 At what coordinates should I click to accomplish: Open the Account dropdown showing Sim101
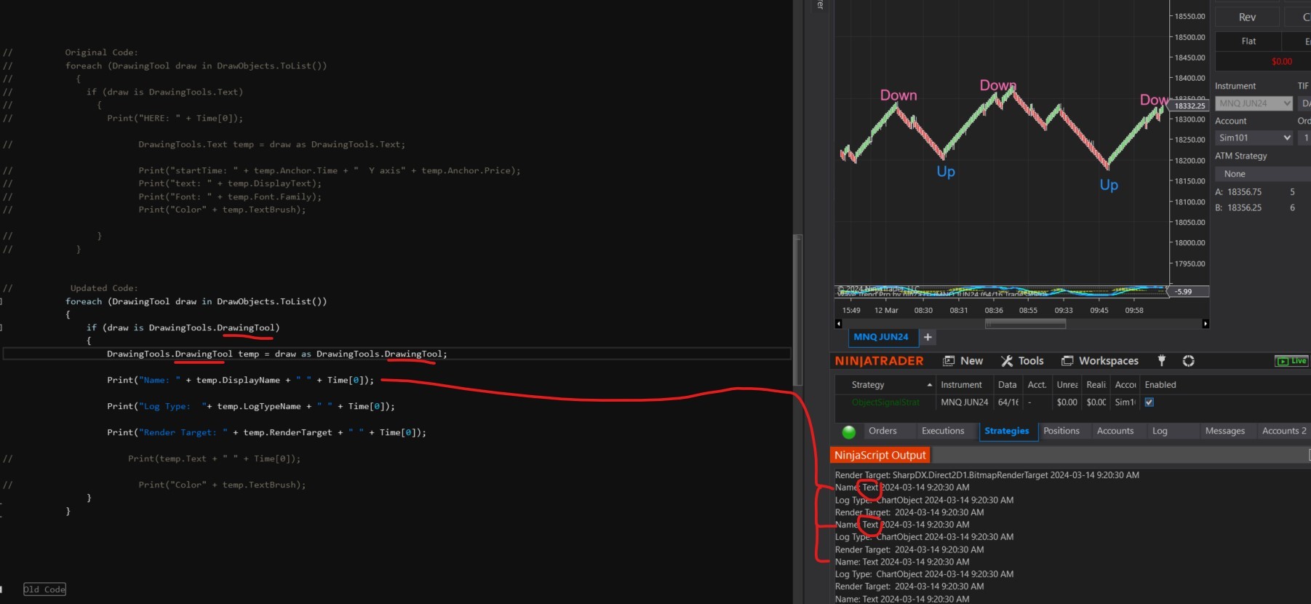1254,138
